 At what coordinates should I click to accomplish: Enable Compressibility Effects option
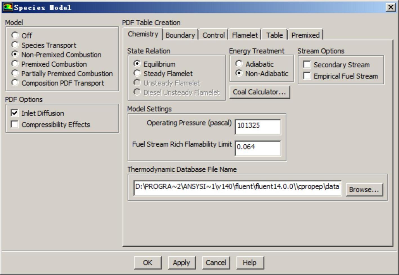pyautogui.click(x=15, y=124)
